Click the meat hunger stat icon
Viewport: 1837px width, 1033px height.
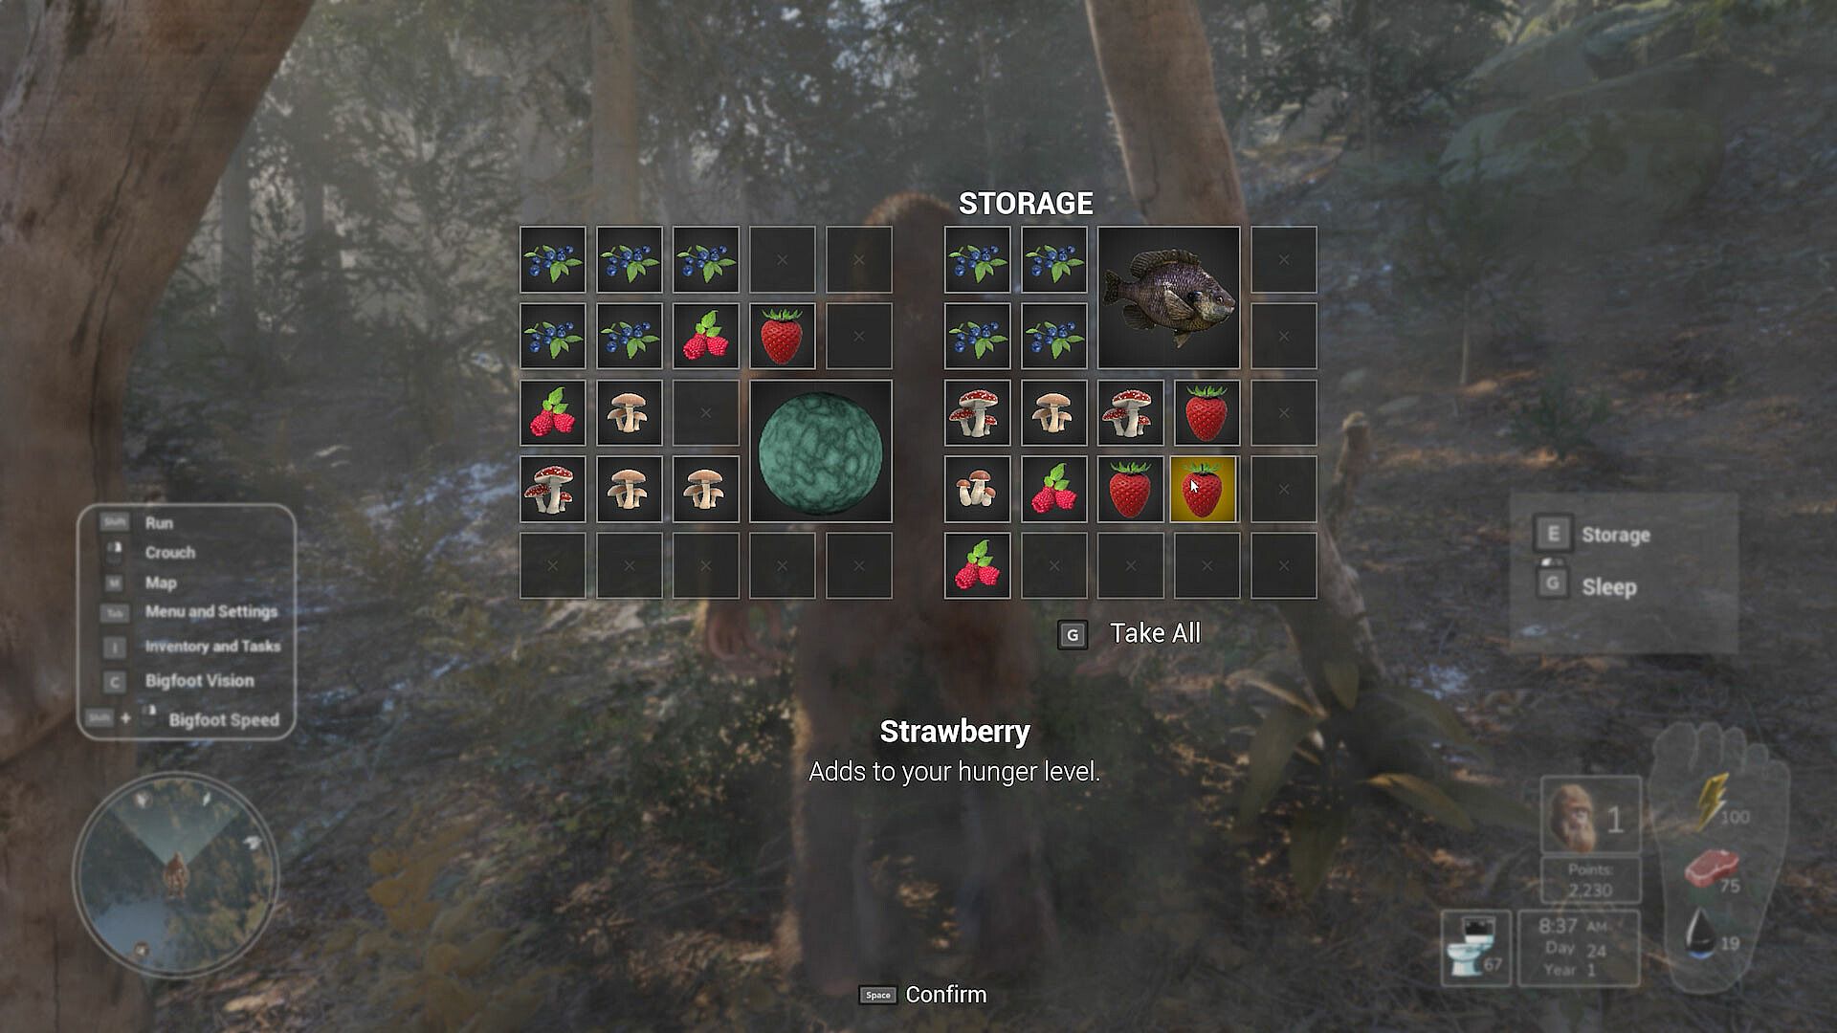click(x=1711, y=868)
